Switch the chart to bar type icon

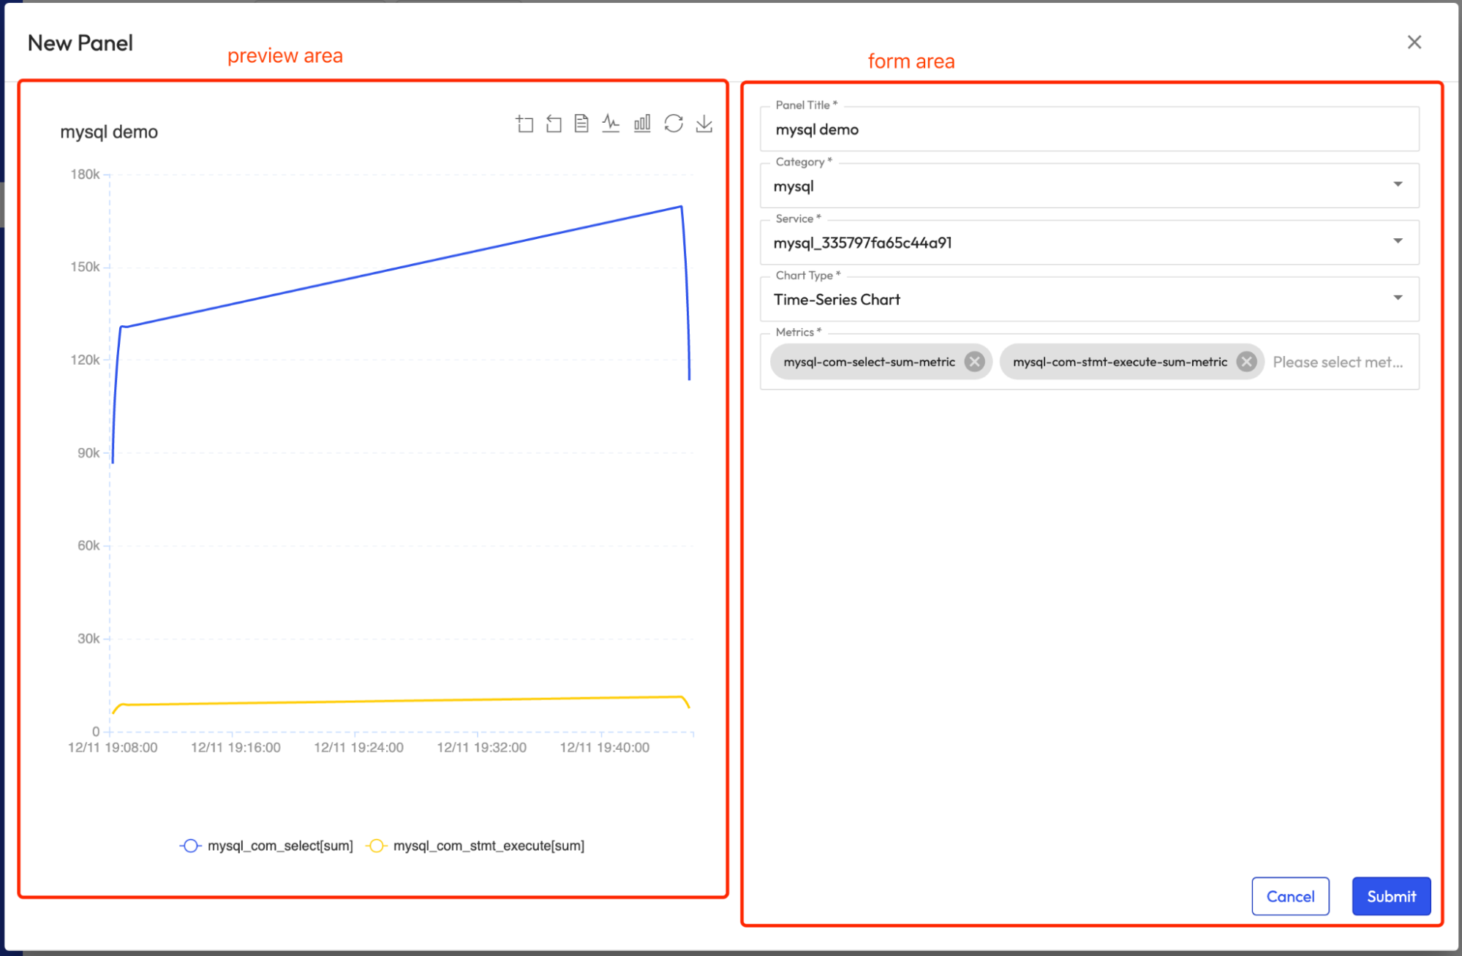[642, 124]
